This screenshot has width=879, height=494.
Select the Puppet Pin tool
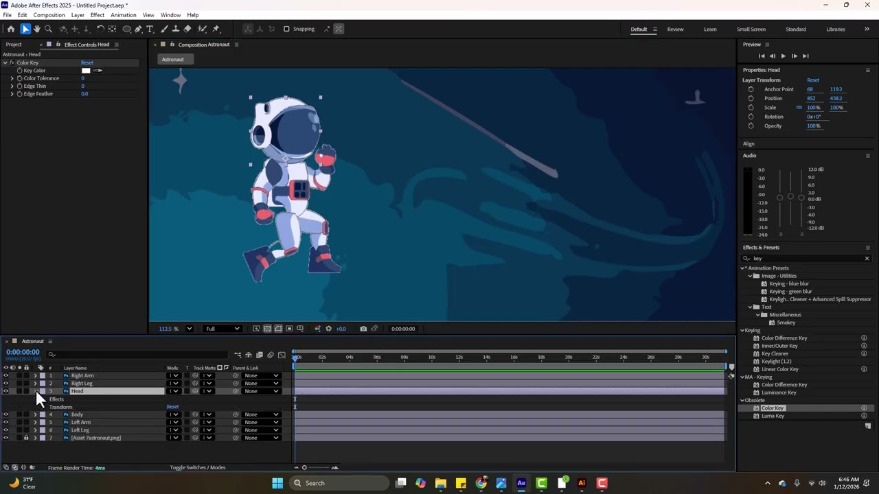[x=216, y=29]
